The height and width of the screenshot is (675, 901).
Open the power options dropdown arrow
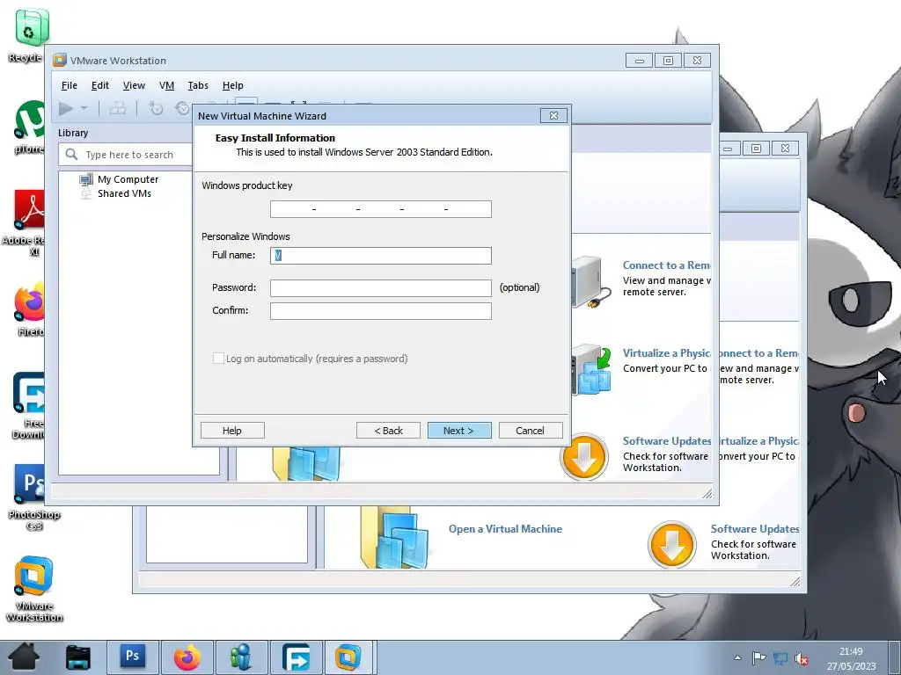click(84, 108)
